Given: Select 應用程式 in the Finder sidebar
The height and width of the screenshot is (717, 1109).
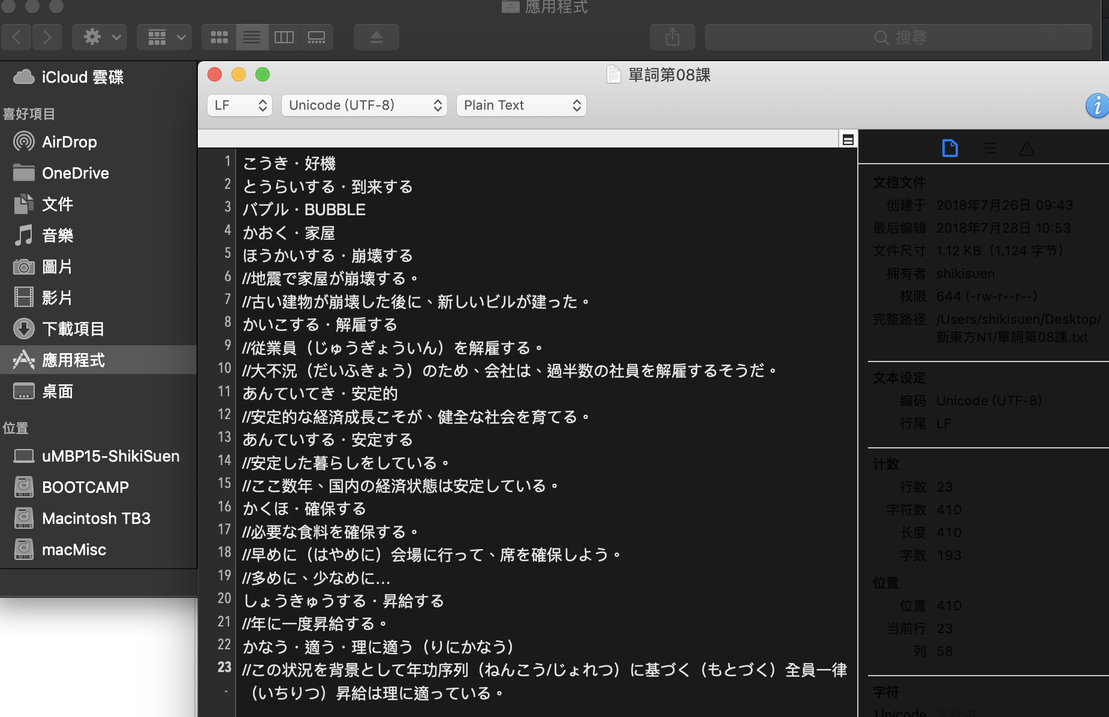Looking at the screenshot, I should [x=98, y=360].
